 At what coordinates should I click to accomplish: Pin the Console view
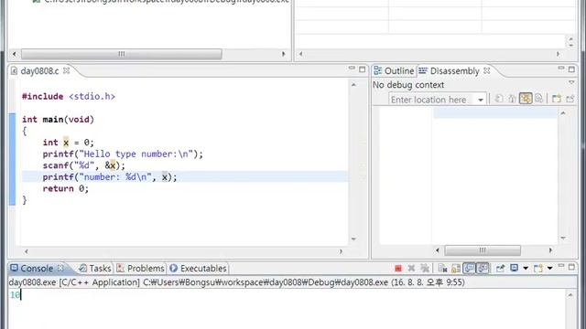(500, 268)
